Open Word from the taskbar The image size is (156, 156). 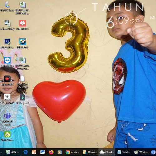[42, 152]
